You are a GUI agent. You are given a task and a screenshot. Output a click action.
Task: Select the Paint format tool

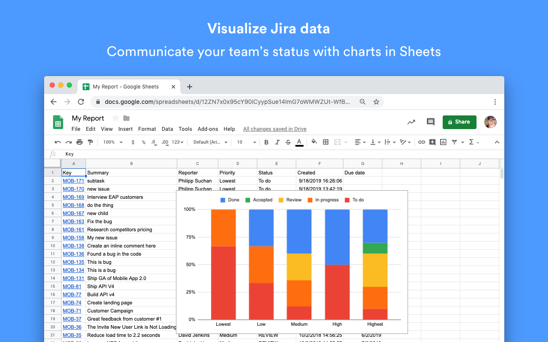click(90, 142)
